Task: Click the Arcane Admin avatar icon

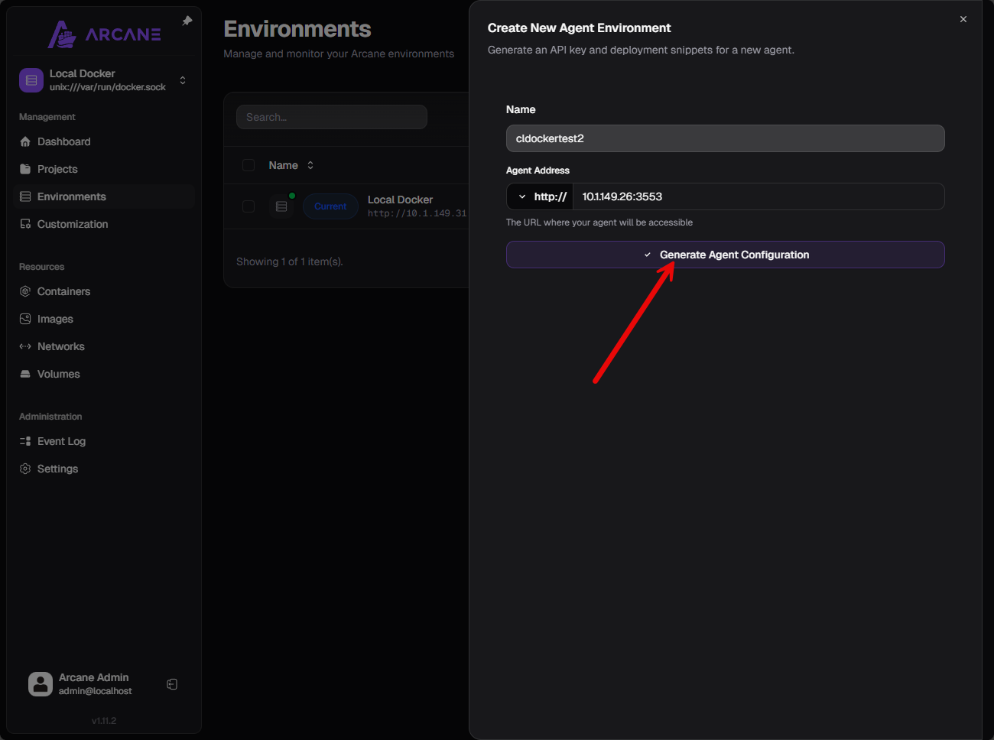Action: click(x=41, y=684)
